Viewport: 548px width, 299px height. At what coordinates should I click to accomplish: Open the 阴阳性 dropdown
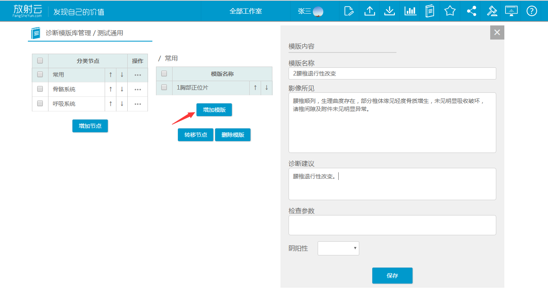pos(338,249)
